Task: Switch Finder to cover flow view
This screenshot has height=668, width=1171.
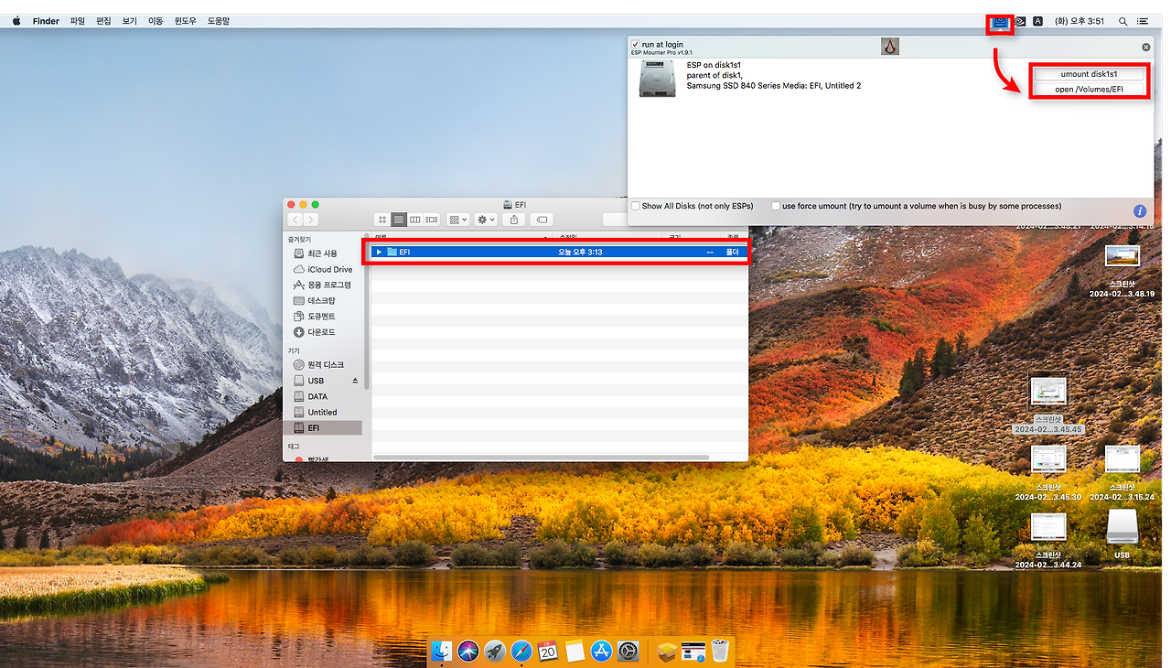Action: click(432, 220)
